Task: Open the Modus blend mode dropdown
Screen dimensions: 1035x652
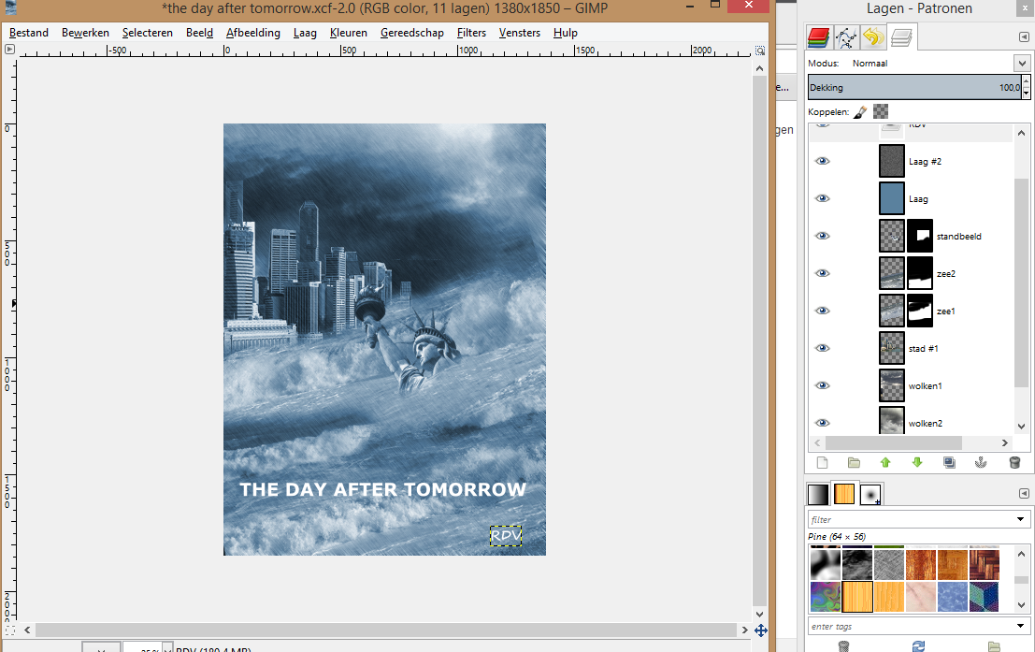Action: click(x=1021, y=64)
